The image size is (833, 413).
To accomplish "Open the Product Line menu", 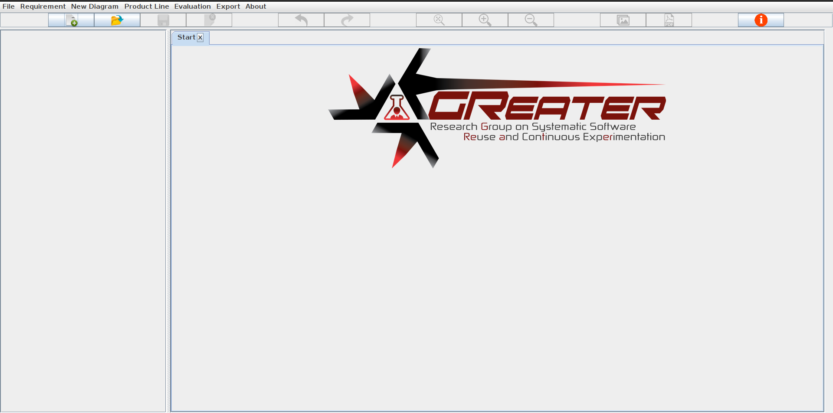I will [x=147, y=6].
